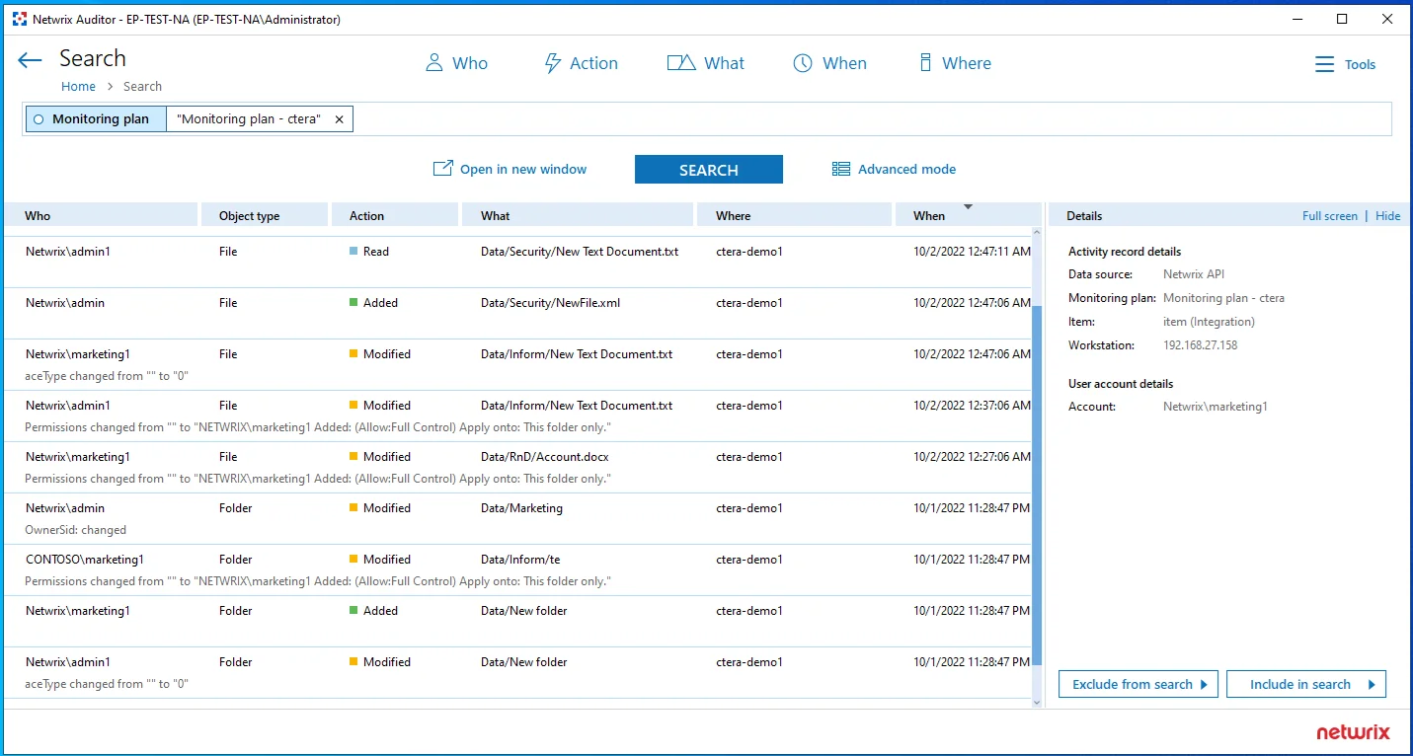Add a When filter with clock icon

830,63
